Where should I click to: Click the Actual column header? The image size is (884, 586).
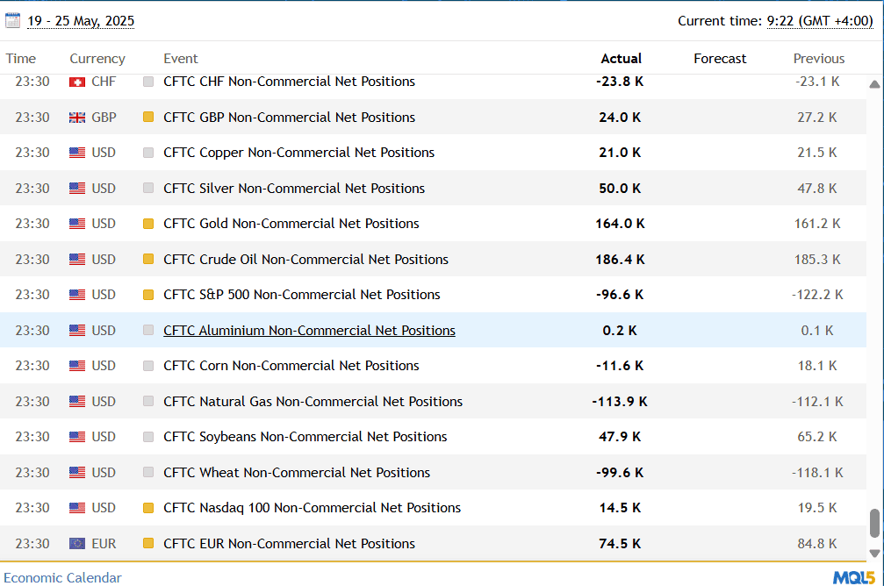pyautogui.click(x=621, y=58)
